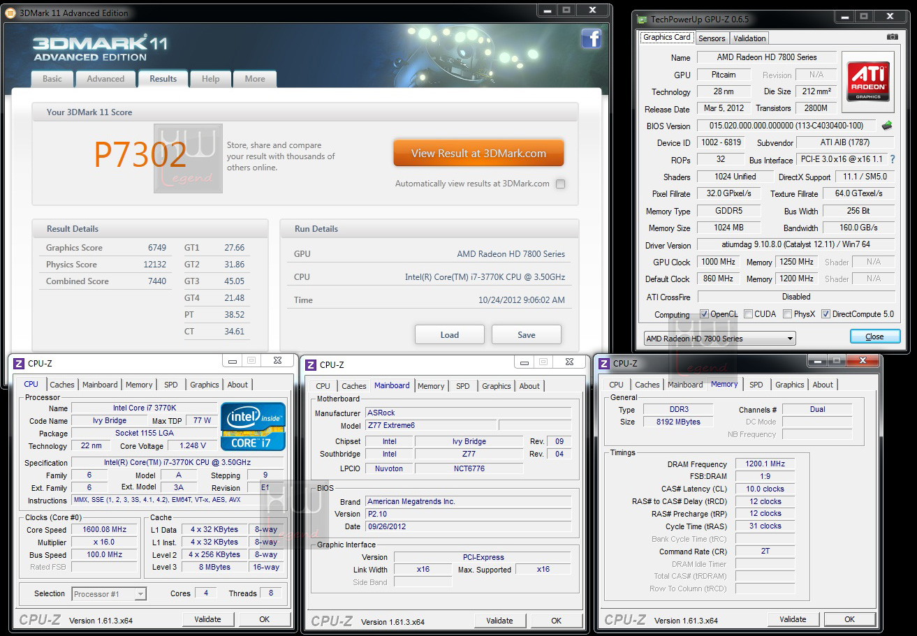Image resolution: width=917 pixels, height=636 pixels.
Task: Click the CPU specification i7-3770K field
Action: tap(177, 463)
